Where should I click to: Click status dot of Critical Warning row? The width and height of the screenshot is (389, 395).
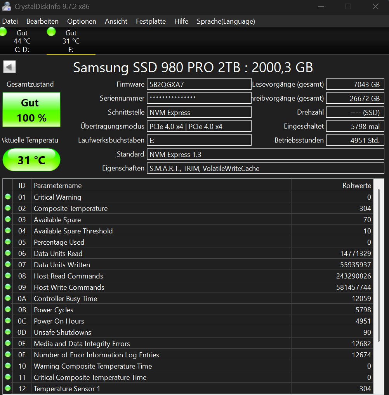8,197
